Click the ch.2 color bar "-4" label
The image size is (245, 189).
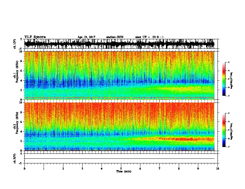[228, 122]
